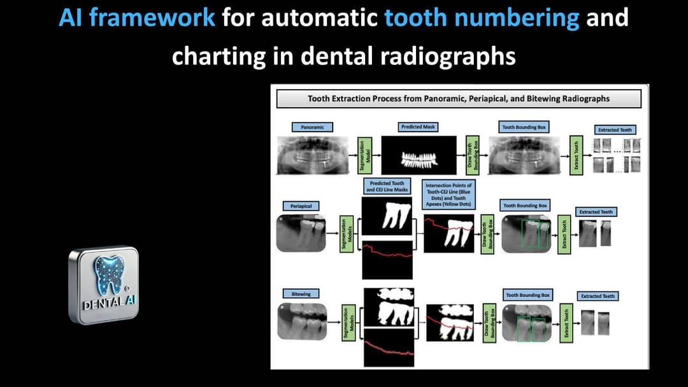Select the panoramic radiograph input image
Screen dimensions: 688x387
pyautogui.click(x=312, y=155)
